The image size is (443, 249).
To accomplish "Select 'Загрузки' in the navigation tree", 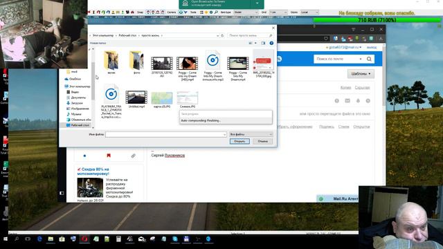I will pyautogui.click(x=75, y=103).
